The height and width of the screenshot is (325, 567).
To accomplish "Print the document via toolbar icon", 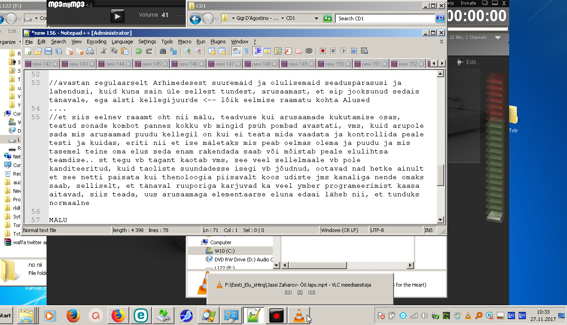I will pos(90,51).
